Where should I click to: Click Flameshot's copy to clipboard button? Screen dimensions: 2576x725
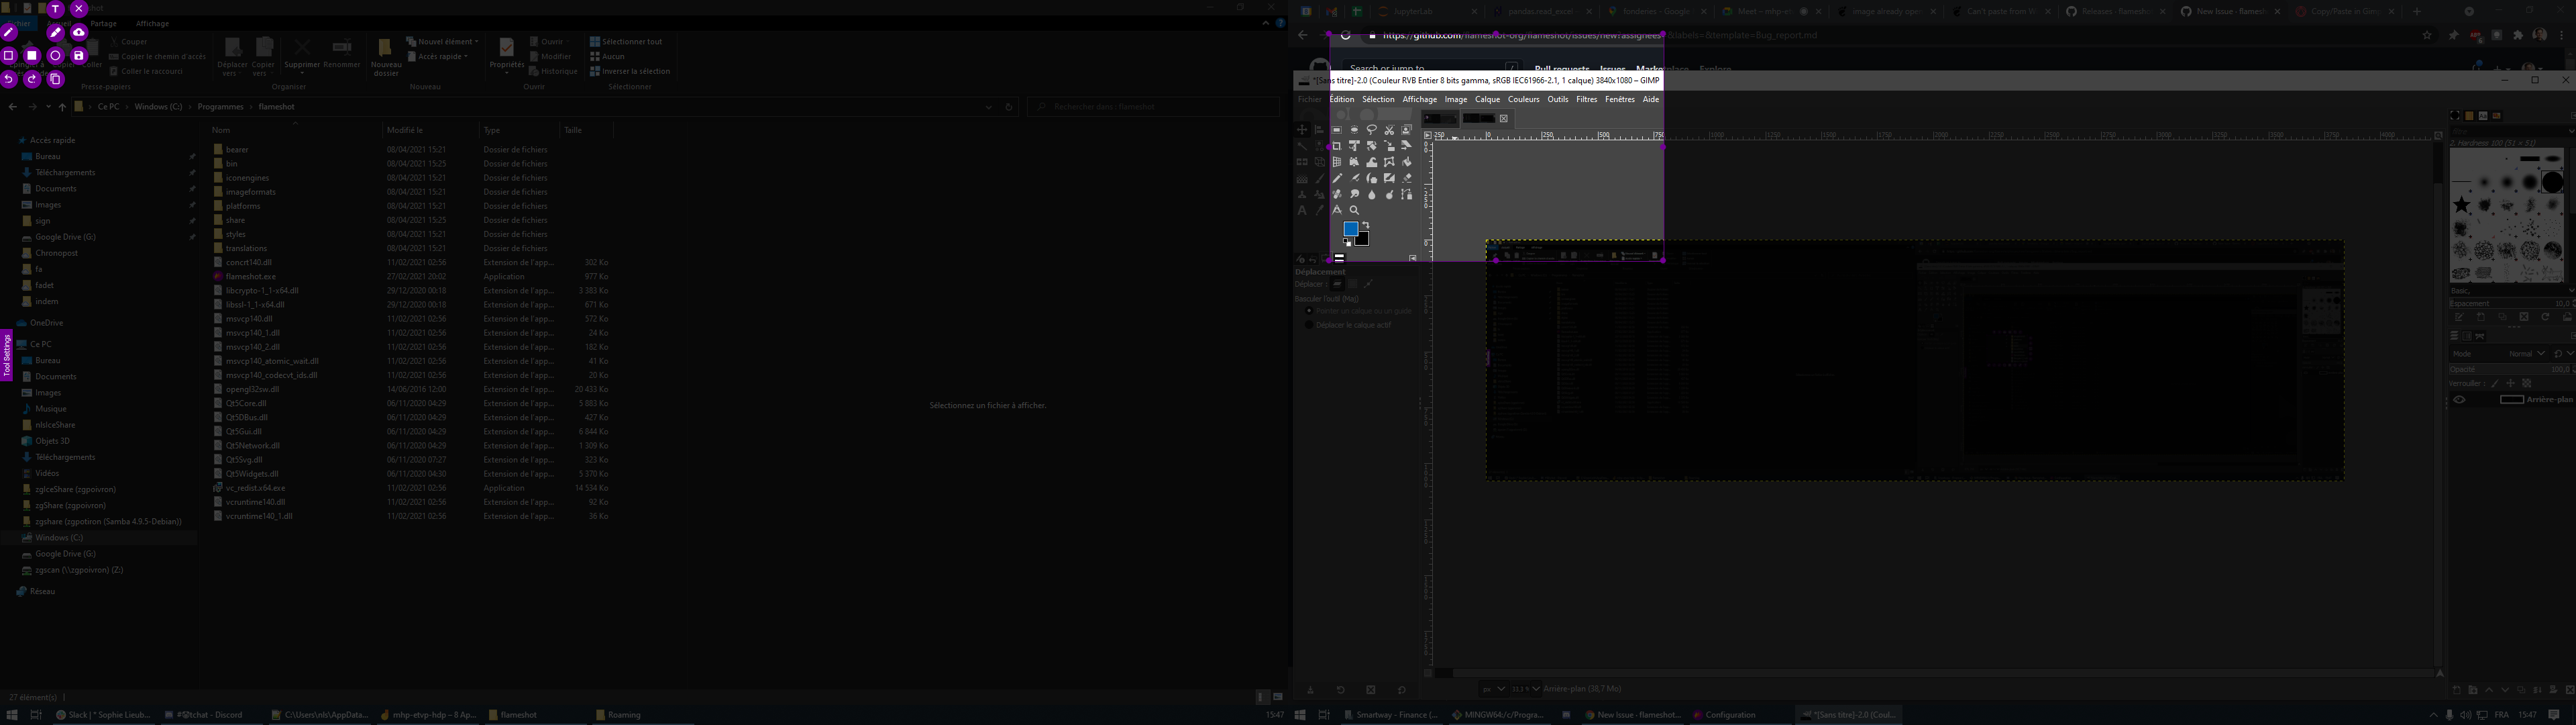coord(56,79)
